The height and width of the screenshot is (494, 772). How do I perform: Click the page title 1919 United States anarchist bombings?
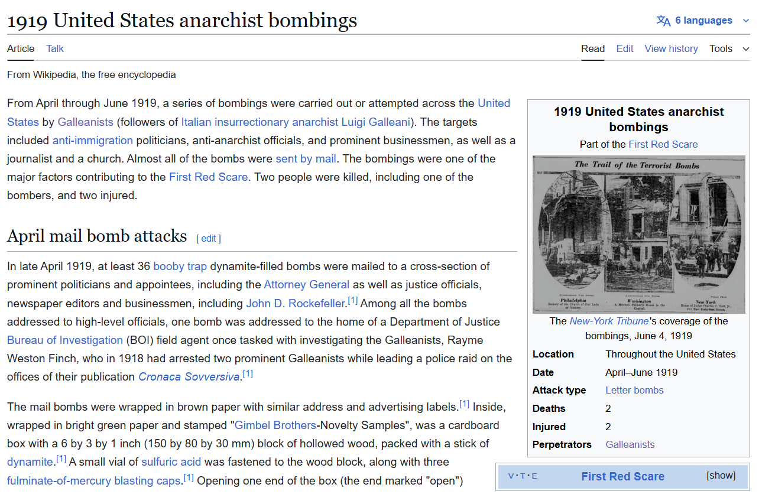point(182,21)
